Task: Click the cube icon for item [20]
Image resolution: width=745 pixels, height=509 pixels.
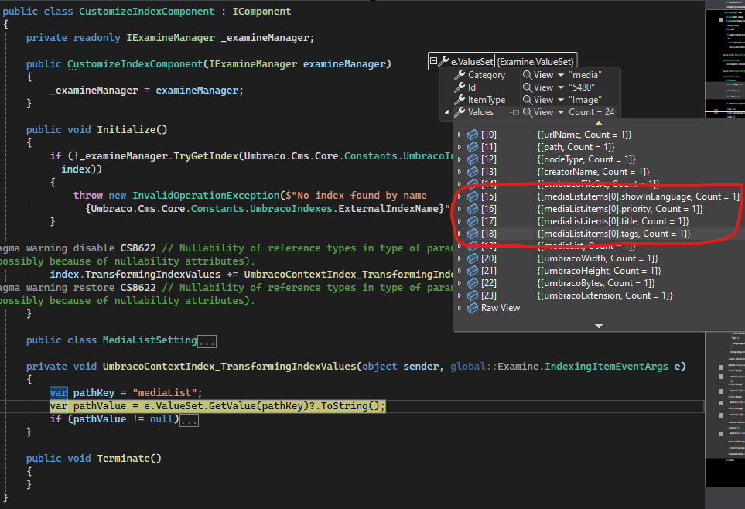Action: pyautogui.click(x=472, y=258)
